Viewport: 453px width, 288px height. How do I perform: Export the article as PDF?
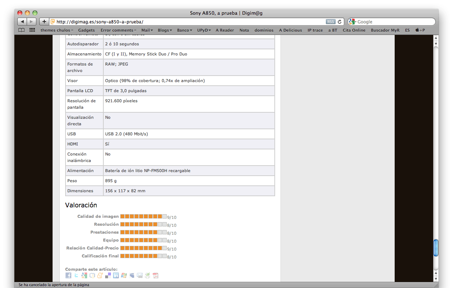click(x=156, y=275)
